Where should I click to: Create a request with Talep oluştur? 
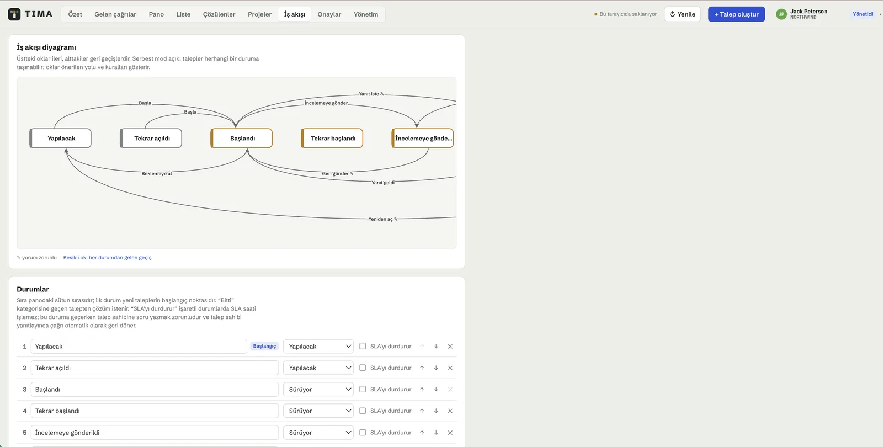[x=737, y=14]
